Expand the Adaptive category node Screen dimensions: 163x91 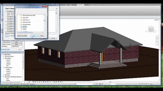coord(6,11)
